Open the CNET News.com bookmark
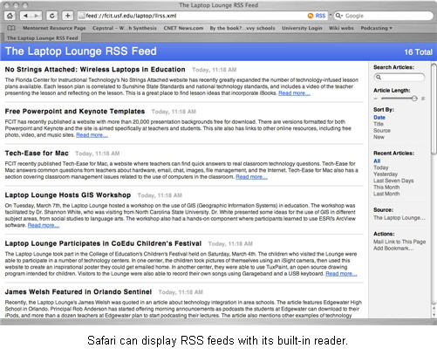Screen dimensions: 437x355 pyautogui.click(x=183, y=28)
